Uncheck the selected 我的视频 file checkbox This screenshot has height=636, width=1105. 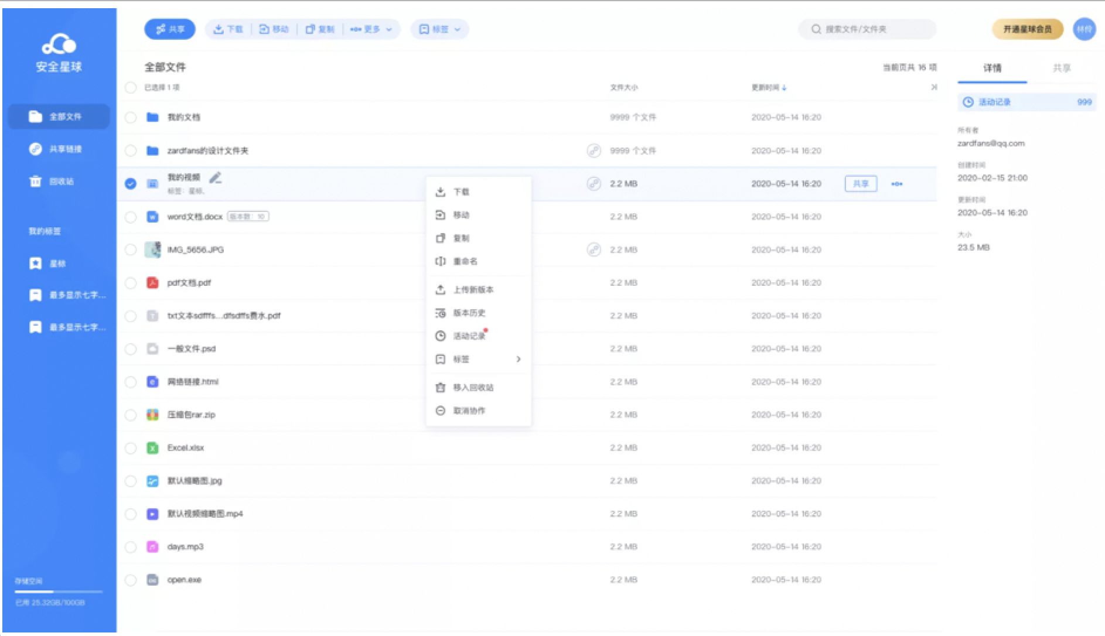[131, 184]
